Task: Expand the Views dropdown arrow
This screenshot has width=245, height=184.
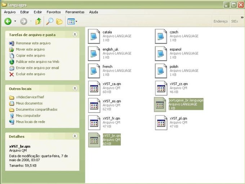Action: [76, 21]
